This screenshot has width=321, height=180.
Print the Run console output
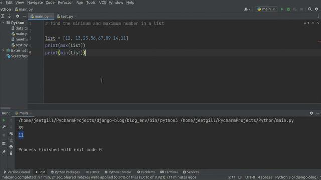11,147
